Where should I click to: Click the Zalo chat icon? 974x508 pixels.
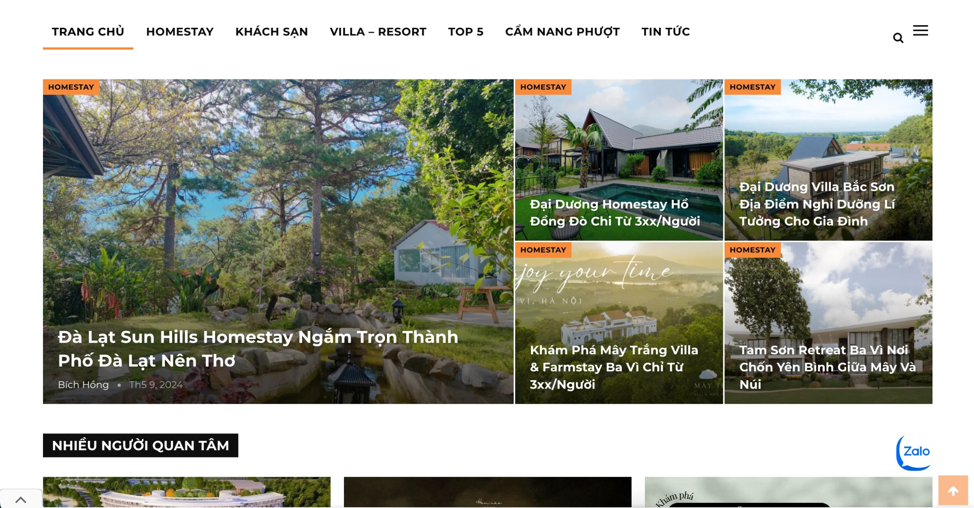915,452
